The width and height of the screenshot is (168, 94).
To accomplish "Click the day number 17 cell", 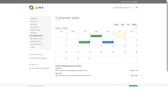I will [x=85, y=48].
